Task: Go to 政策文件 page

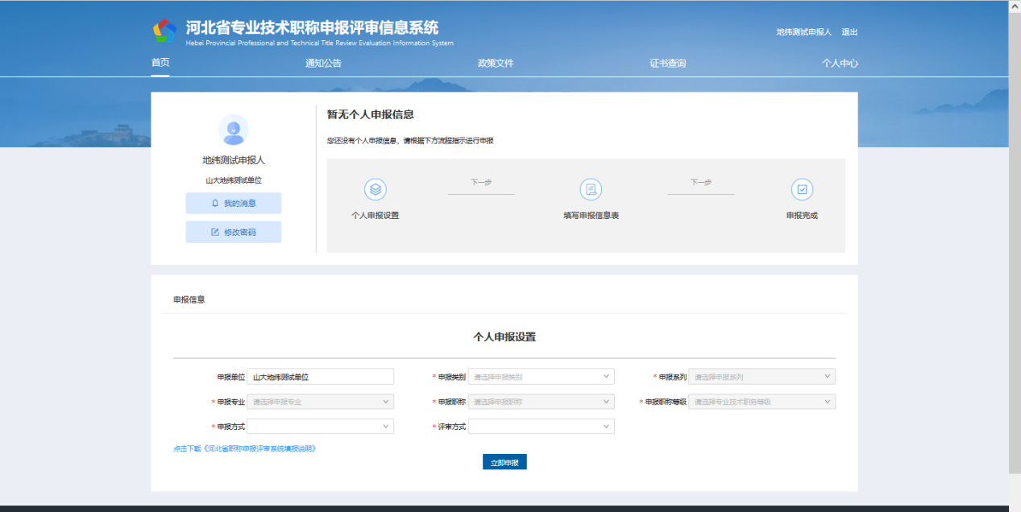Action: pyautogui.click(x=496, y=63)
